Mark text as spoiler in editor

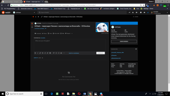pyautogui.click(x=50, y=53)
